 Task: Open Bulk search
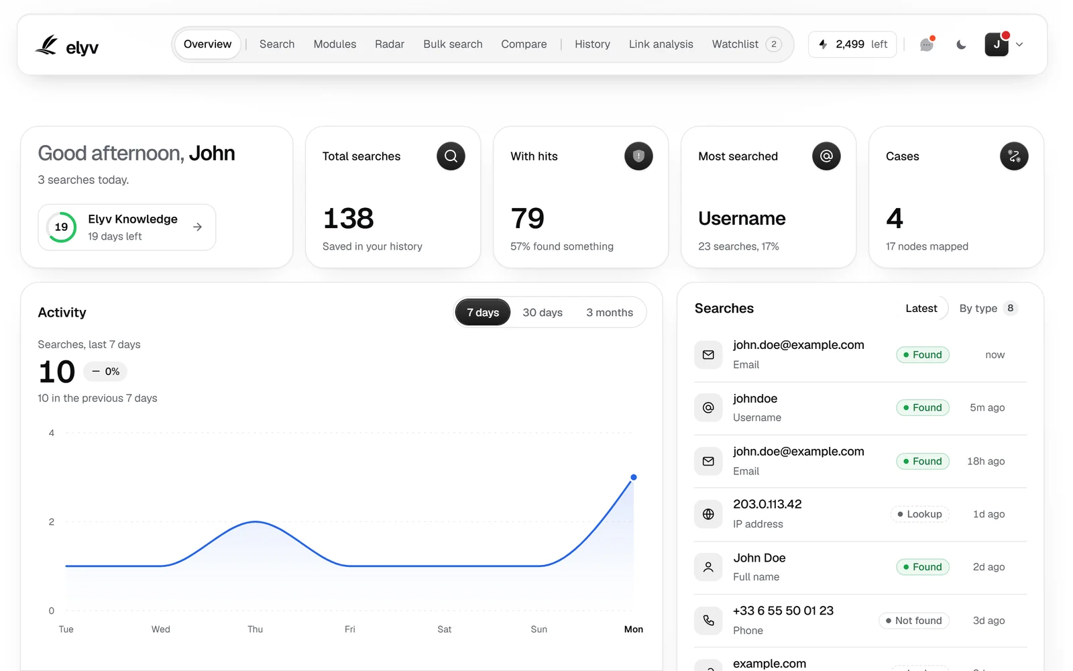(453, 44)
